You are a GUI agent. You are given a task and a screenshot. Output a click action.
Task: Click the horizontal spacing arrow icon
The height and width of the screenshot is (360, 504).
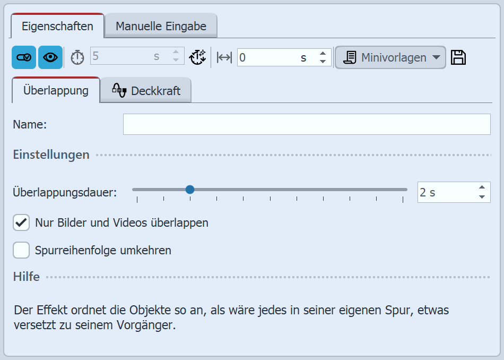pyautogui.click(x=223, y=57)
